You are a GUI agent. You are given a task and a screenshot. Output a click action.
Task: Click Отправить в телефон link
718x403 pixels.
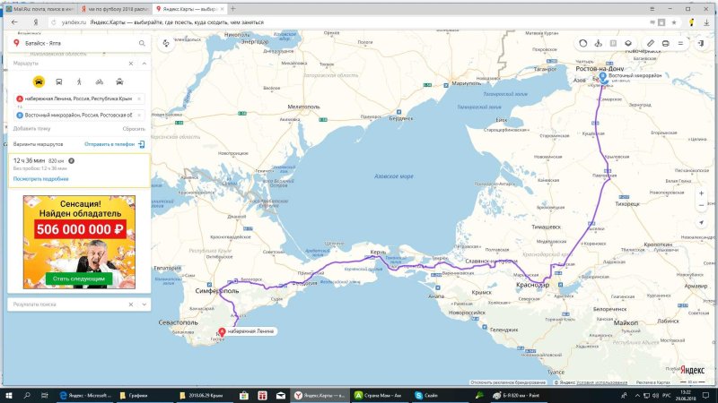pyautogui.click(x=109, y=144)
